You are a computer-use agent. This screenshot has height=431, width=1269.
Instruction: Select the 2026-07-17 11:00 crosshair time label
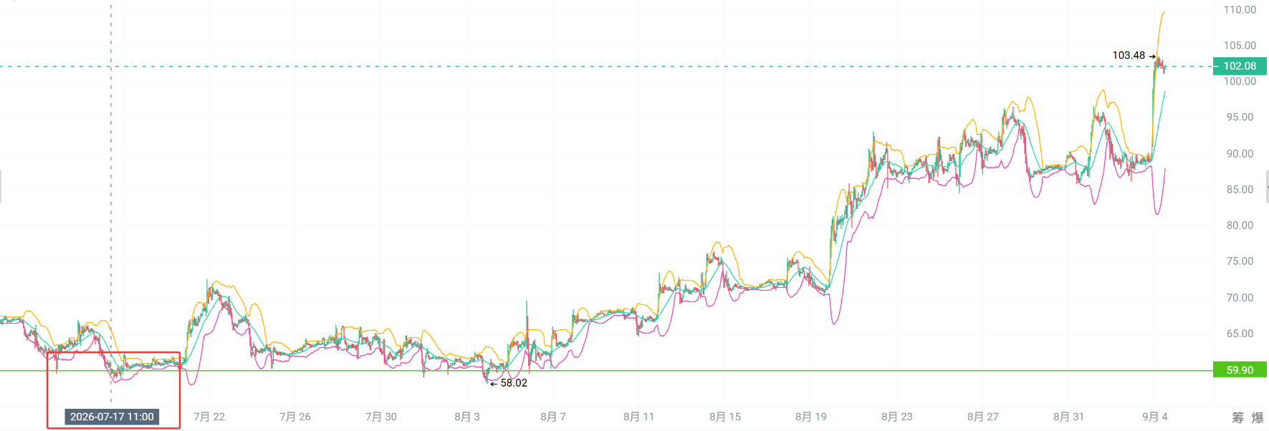(112, 417)
